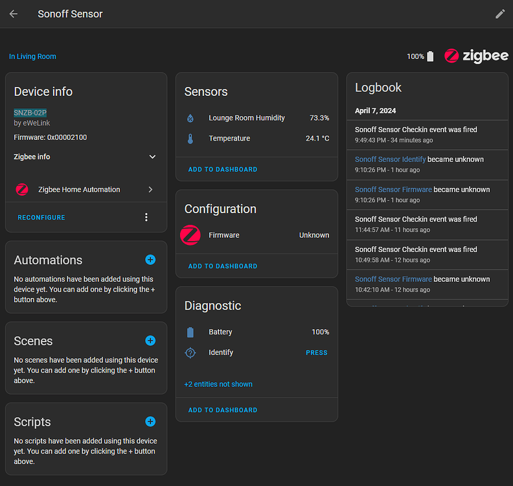Click the humidity water drop icon

coord(190,118)
